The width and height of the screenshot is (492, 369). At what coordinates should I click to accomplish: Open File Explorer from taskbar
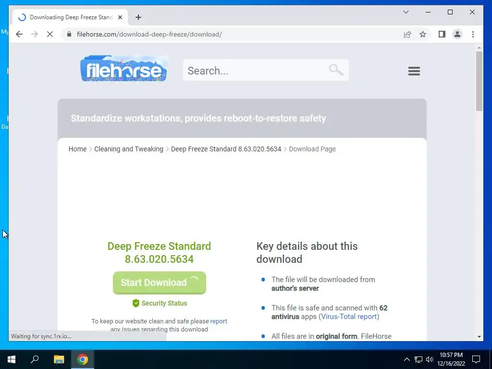click(x=59, y=359)
